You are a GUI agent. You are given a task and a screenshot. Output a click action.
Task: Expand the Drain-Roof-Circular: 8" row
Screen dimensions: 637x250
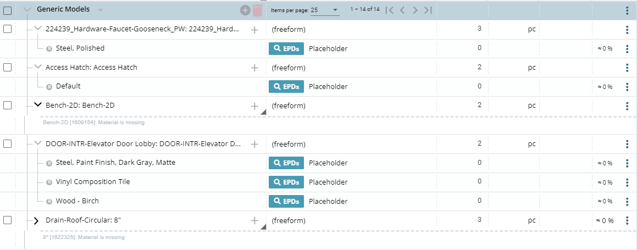(37, 220)
